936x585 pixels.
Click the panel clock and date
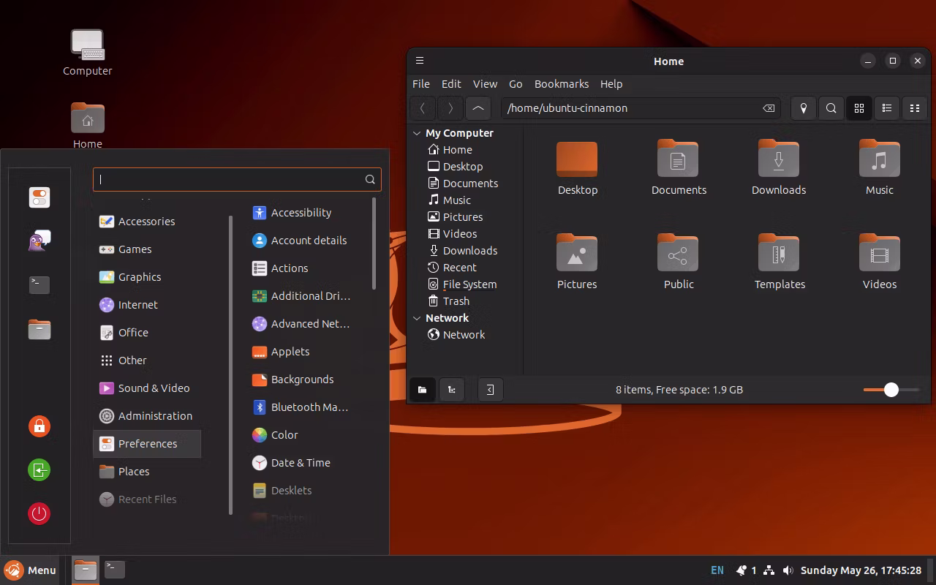point(861,570)
